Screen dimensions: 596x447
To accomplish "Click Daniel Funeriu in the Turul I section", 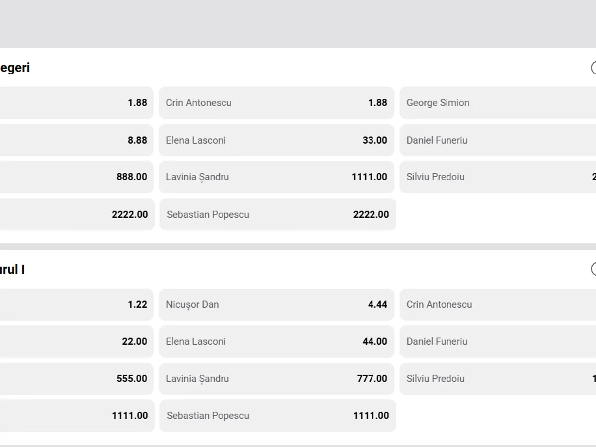I will click(497, 341).
